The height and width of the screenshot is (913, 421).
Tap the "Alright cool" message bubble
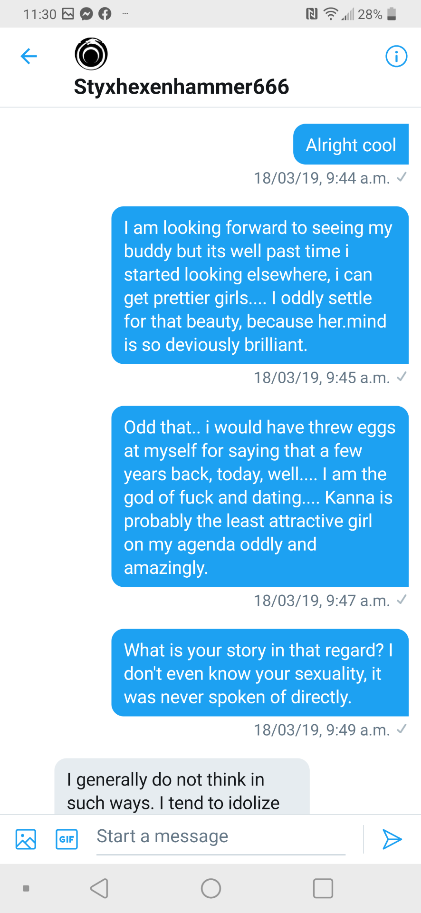tap(351, 145)
